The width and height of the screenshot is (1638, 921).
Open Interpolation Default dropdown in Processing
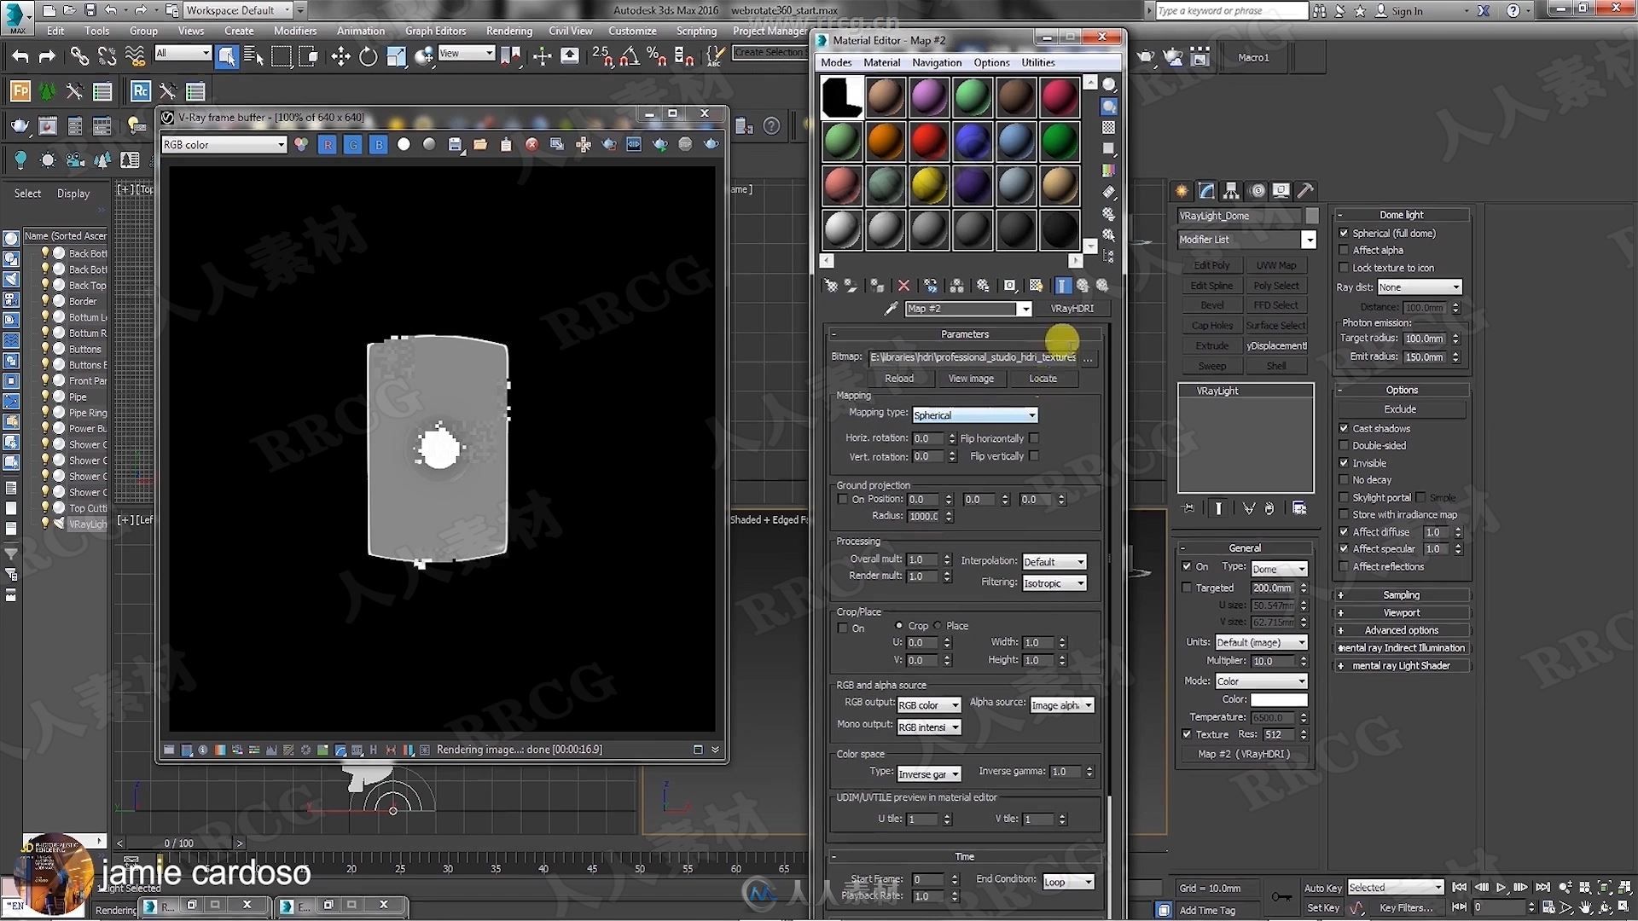pos(1052,560)
